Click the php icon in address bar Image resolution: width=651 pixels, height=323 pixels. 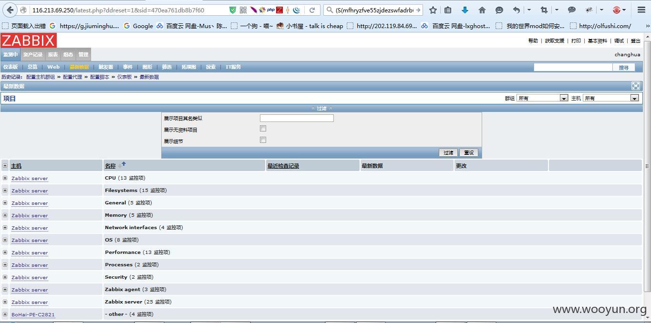point(271,10)
